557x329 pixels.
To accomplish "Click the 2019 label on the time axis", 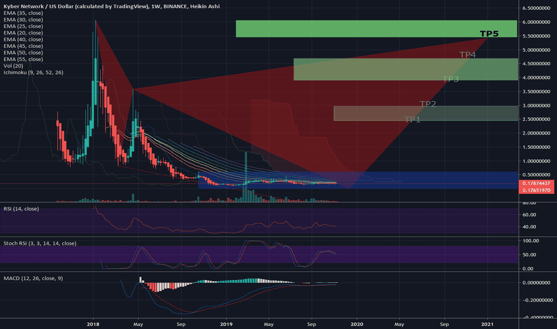I will (227, 324).
